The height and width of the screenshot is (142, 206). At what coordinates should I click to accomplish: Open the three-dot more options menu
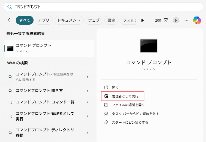coord(186,20)
